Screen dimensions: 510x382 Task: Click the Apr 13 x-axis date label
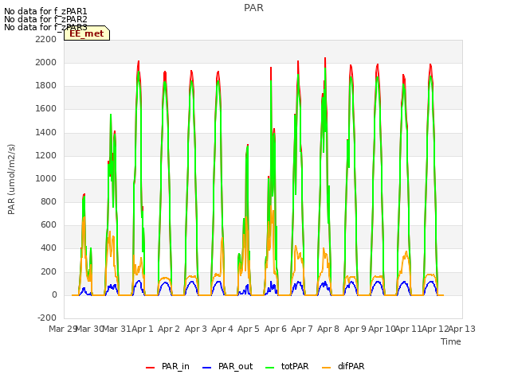(x=462, y=329)
